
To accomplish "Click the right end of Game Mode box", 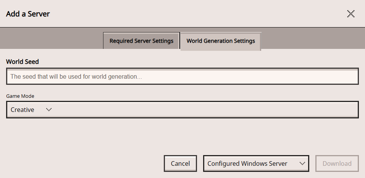I will coord(344,110).
